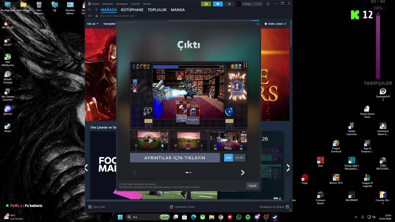The image size is (395, 222).
Task: Open the Steam desktop shortcut
Action: click(x=8, y=128)
